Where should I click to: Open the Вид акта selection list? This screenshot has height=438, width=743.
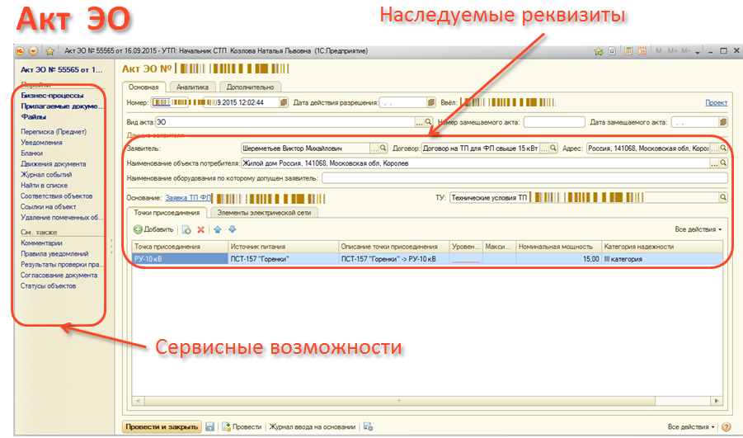click(428, 122)
